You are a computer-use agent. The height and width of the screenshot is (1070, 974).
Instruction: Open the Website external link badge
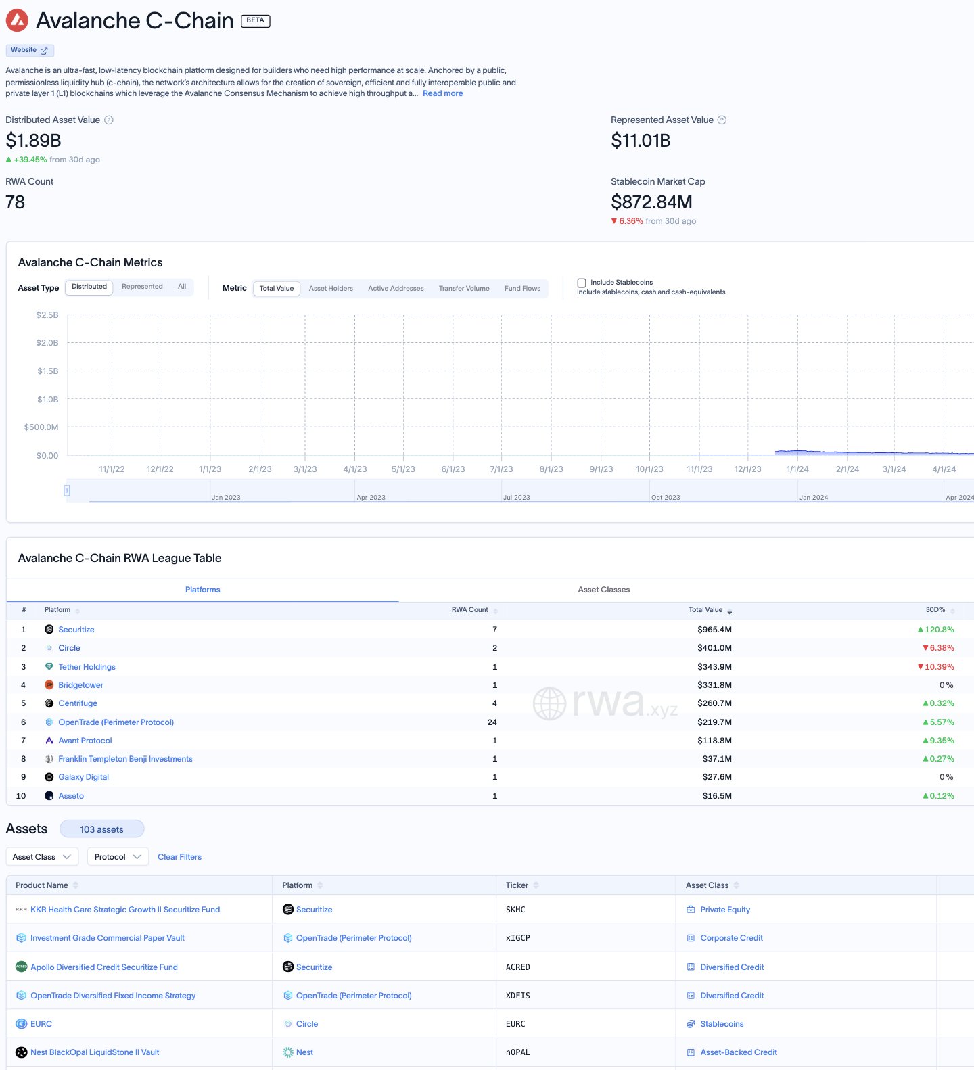30,50
